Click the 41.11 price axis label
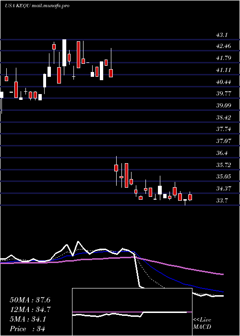 click(224, 70)
